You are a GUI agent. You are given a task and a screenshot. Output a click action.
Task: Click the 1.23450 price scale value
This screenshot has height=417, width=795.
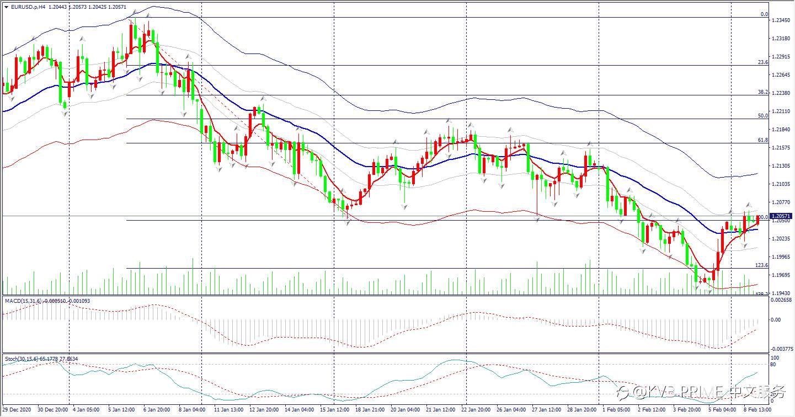pos(782,20)
